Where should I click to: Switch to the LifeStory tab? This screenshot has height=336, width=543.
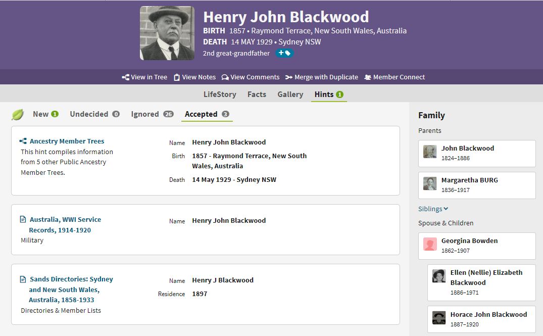(x=220, y=94)
